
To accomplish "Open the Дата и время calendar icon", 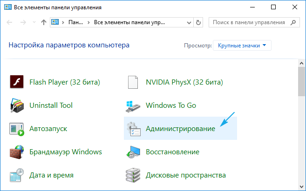I will coord(17,176).
